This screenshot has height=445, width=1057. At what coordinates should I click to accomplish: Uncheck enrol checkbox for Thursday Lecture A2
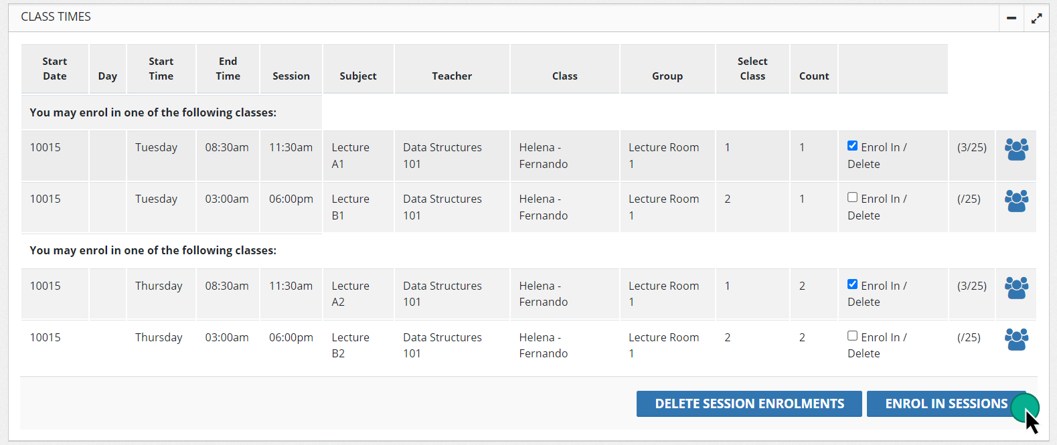(x=852, y=284)
